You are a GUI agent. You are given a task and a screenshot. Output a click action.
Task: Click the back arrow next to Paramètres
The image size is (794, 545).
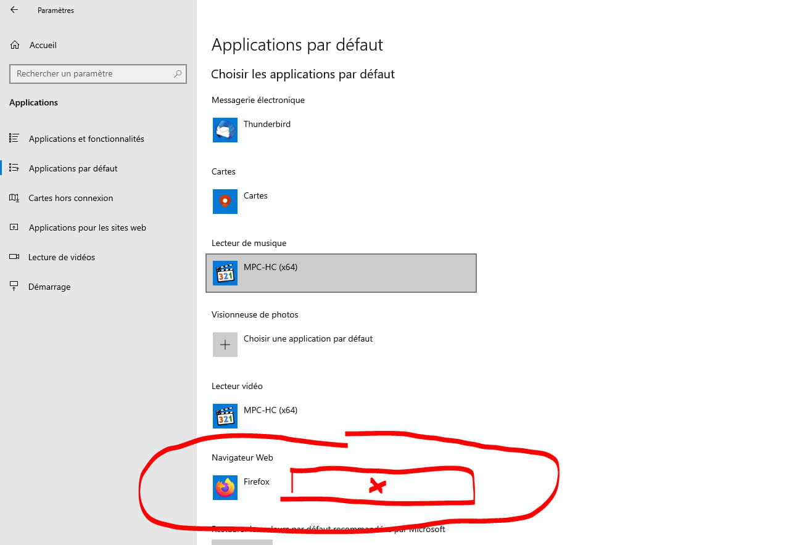14,10
